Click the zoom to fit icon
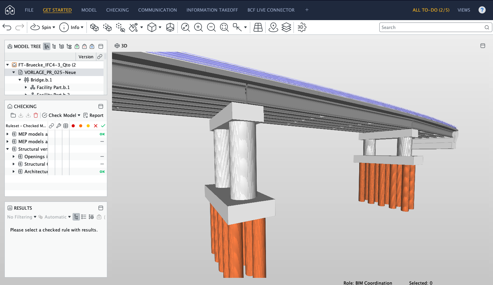 click(186, 27)
